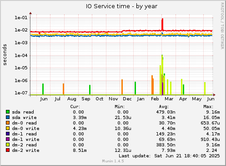This screenshot has height=166, width=226.
Task: Select the 'dm-1 write' legend label
Action: (25, 140)
